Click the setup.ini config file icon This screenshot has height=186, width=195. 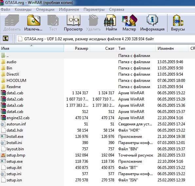(3, 174)
